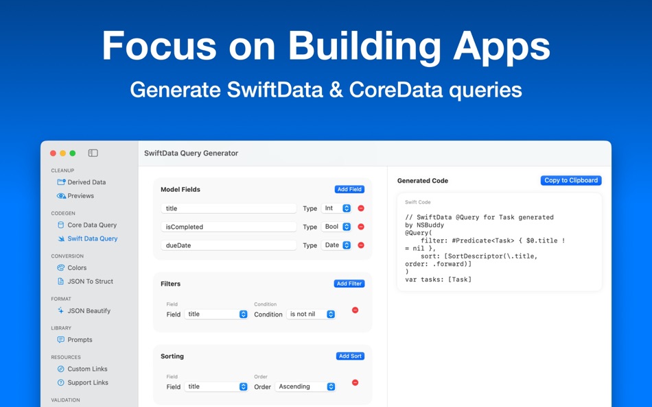The width and height of the screenshot is (652, 407).
Task: Click the generated Swift code text
Action: pos(485,248)
